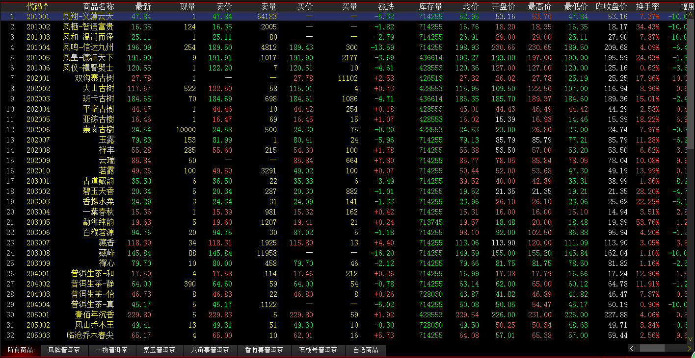695x358 pixels.
Task: Click the 现量 column header
Action: (x=188, y=6)
